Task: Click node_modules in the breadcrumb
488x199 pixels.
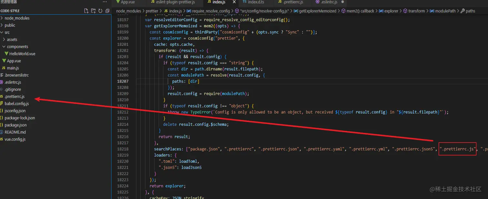Action: (x=128, y=11)
